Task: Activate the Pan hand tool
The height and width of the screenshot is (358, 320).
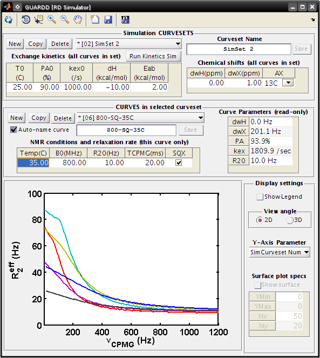Action: [78, 19]
